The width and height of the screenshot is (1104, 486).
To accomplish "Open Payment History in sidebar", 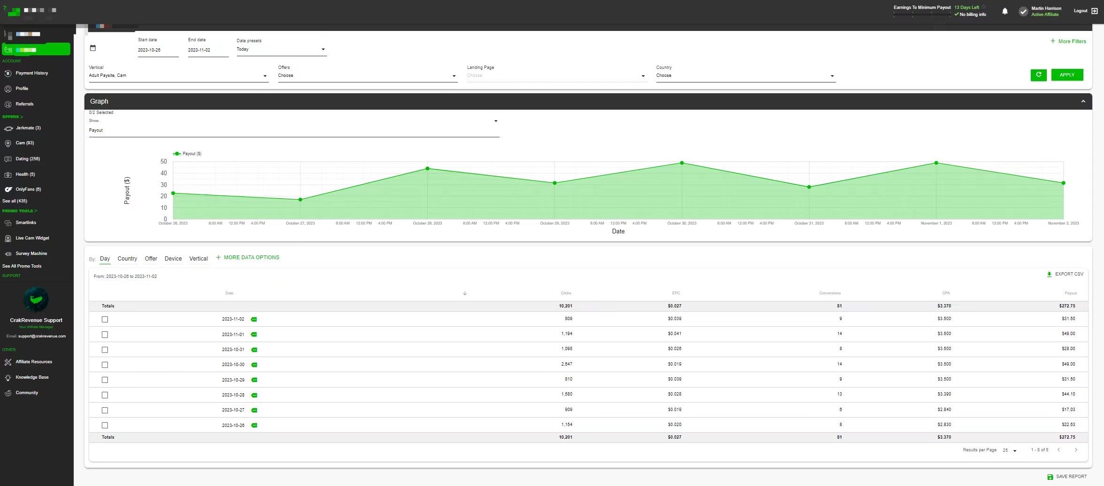I will [x=31, y=73].
